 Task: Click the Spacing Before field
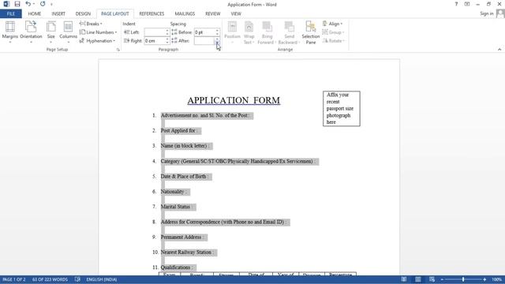[204, 32]
